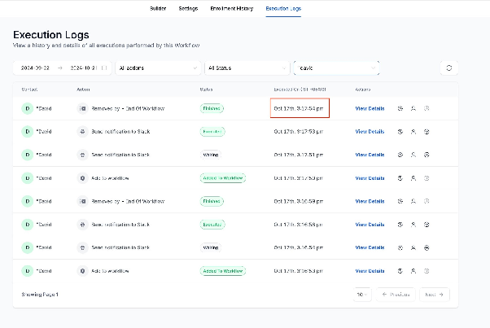Screen dimensions: 490x328
Task: Open contact icon for 3:16:53 pm row
Action: [x=413, y=271]
